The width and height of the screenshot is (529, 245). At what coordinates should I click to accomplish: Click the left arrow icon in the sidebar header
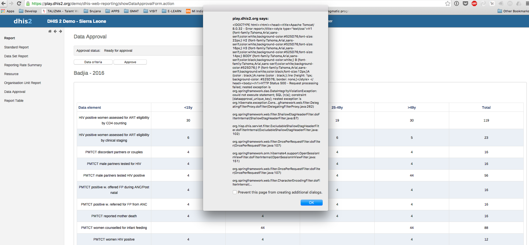click(x=55, y=31)
